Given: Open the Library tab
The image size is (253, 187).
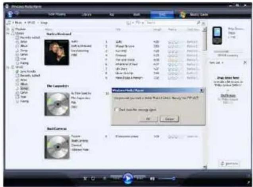Looking at the screenshot, I should [x=87, y=14].
